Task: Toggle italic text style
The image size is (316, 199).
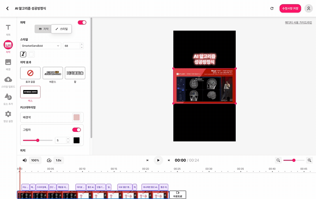Action: tap(23, 54)
